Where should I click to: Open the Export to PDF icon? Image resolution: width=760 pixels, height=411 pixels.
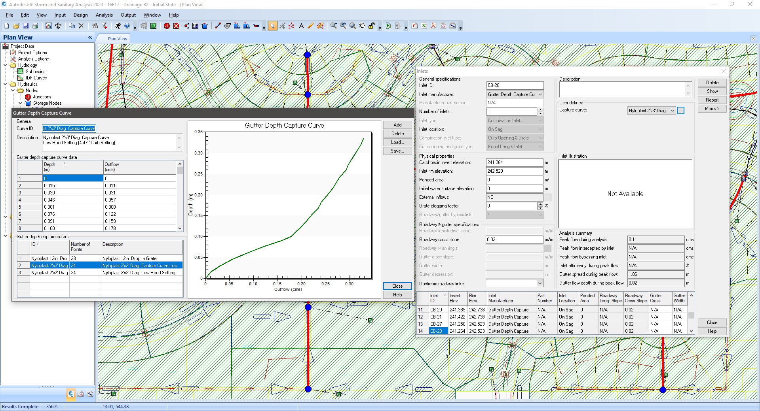click(x=433, y=26)
